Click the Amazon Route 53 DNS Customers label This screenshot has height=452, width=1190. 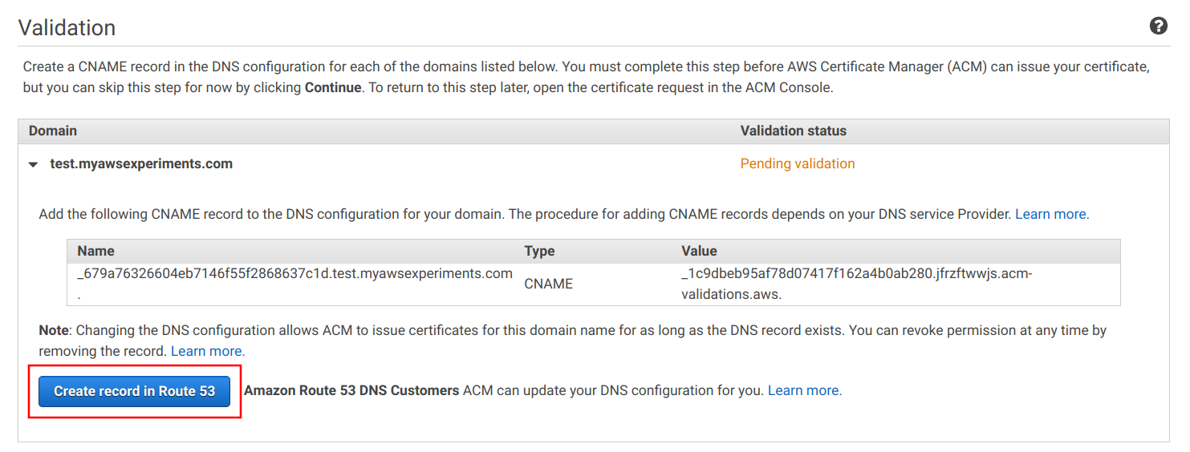(x=351, y=390)
